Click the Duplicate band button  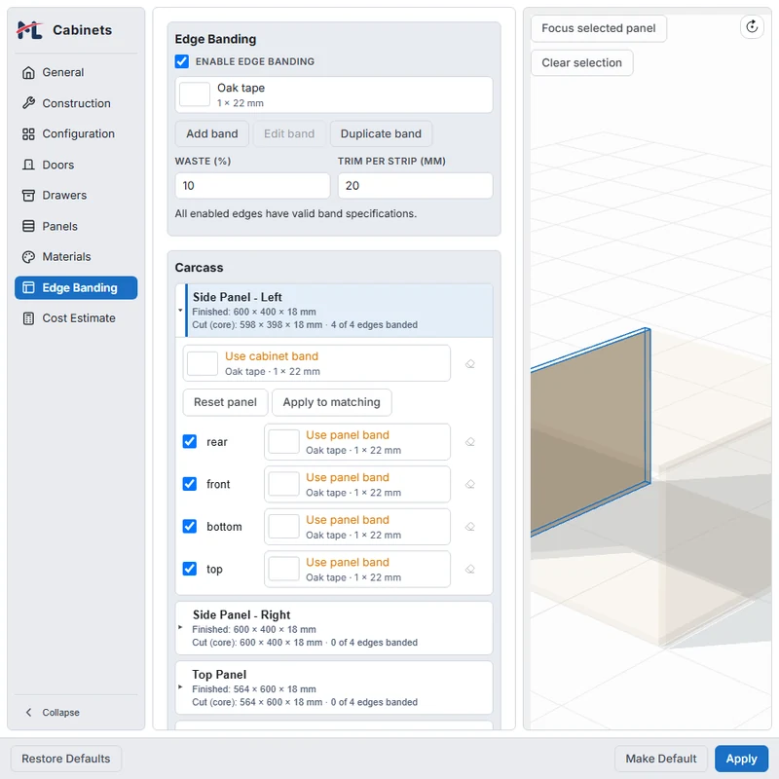(381, 134)
